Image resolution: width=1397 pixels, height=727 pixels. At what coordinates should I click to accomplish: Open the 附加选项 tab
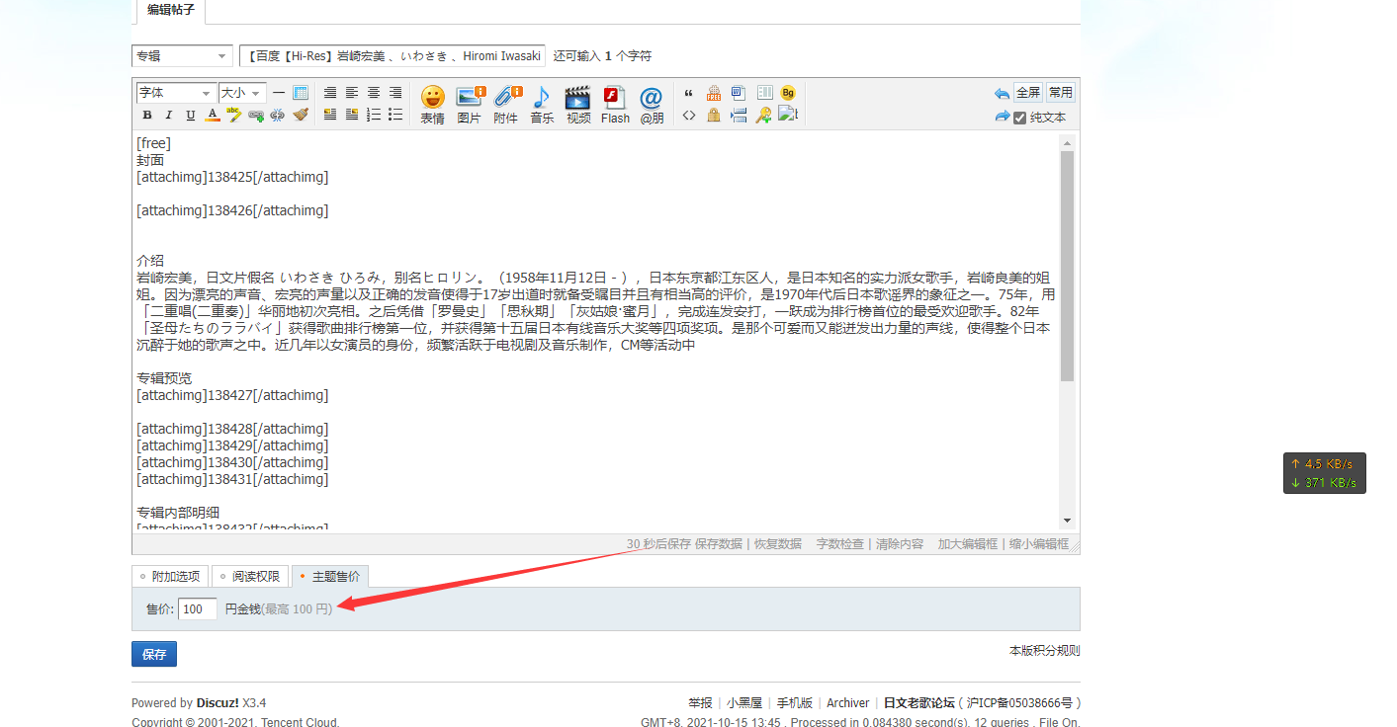pos(170,576)
